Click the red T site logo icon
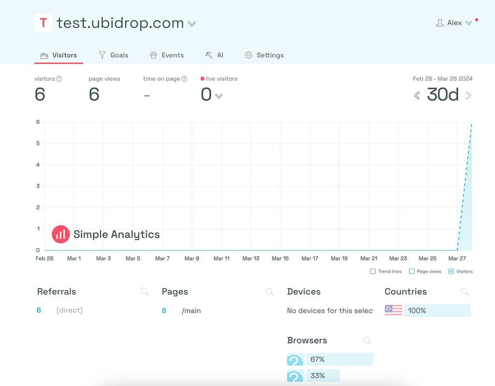 (43, 22)
